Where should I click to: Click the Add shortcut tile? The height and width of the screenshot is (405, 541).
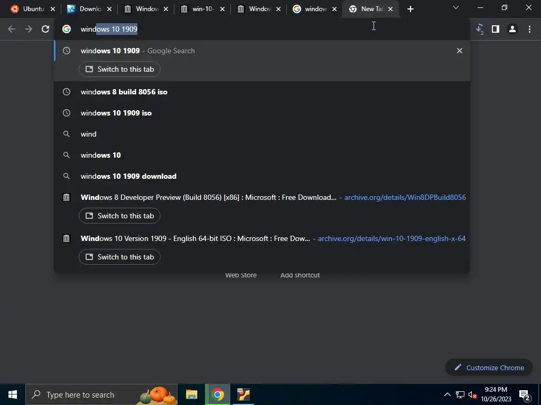click(300, 275)
